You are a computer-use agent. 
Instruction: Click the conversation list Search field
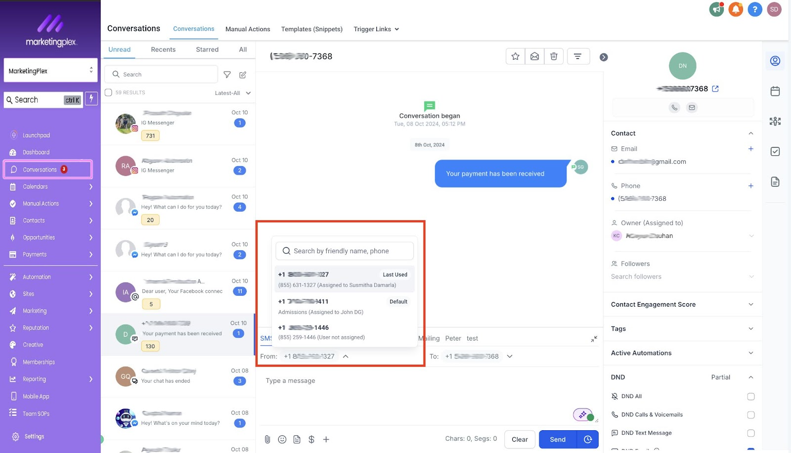161,75
